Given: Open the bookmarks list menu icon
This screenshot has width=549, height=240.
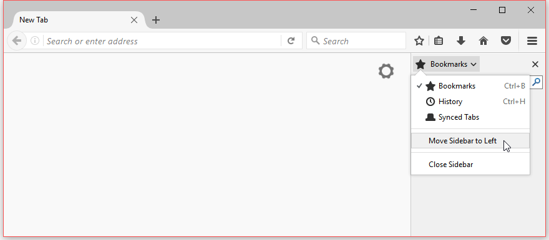Looking at the screenshot, I should coord(439,41).
